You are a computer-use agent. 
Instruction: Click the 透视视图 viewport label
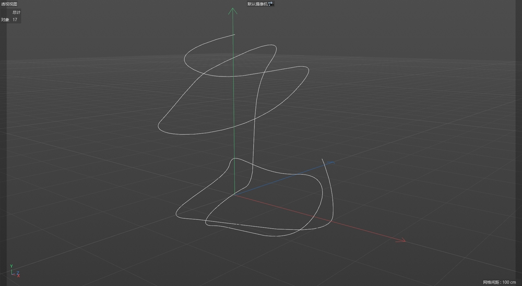9,4
